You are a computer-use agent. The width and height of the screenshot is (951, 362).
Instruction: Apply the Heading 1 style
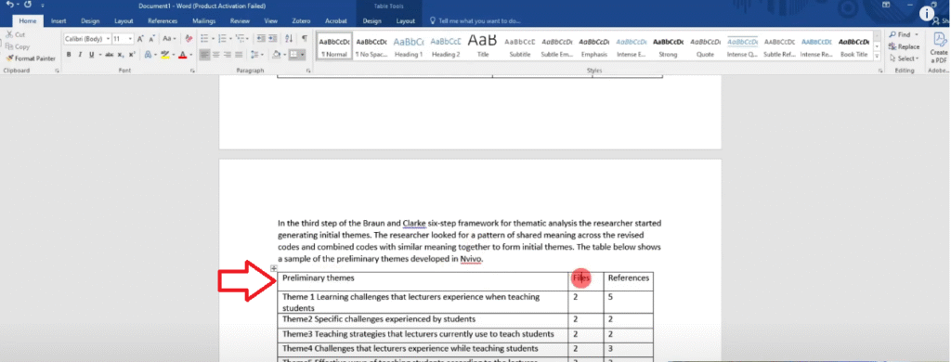409,46
